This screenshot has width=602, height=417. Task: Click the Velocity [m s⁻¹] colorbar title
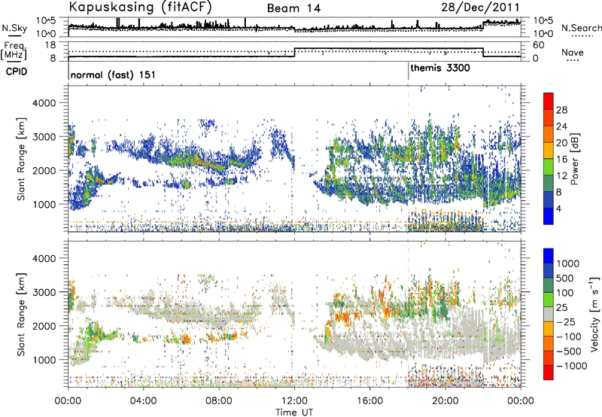point(594,314)
